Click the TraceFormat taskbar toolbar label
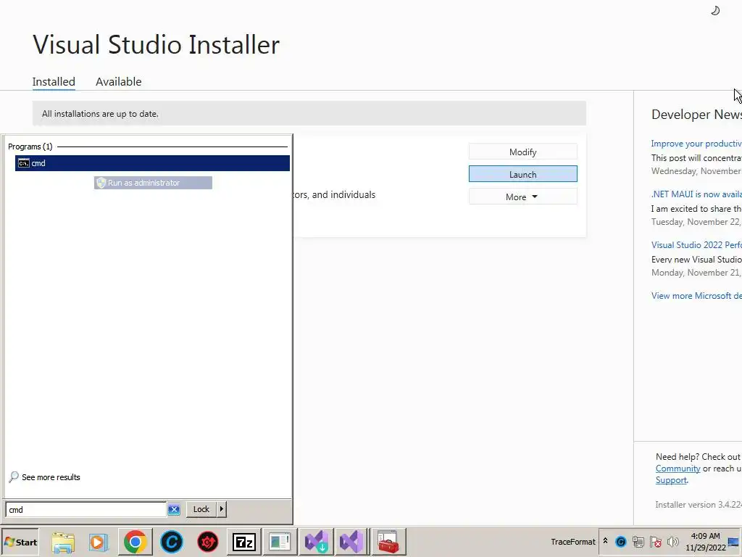Viewport: 742px width, 557px height. (573, 541)
